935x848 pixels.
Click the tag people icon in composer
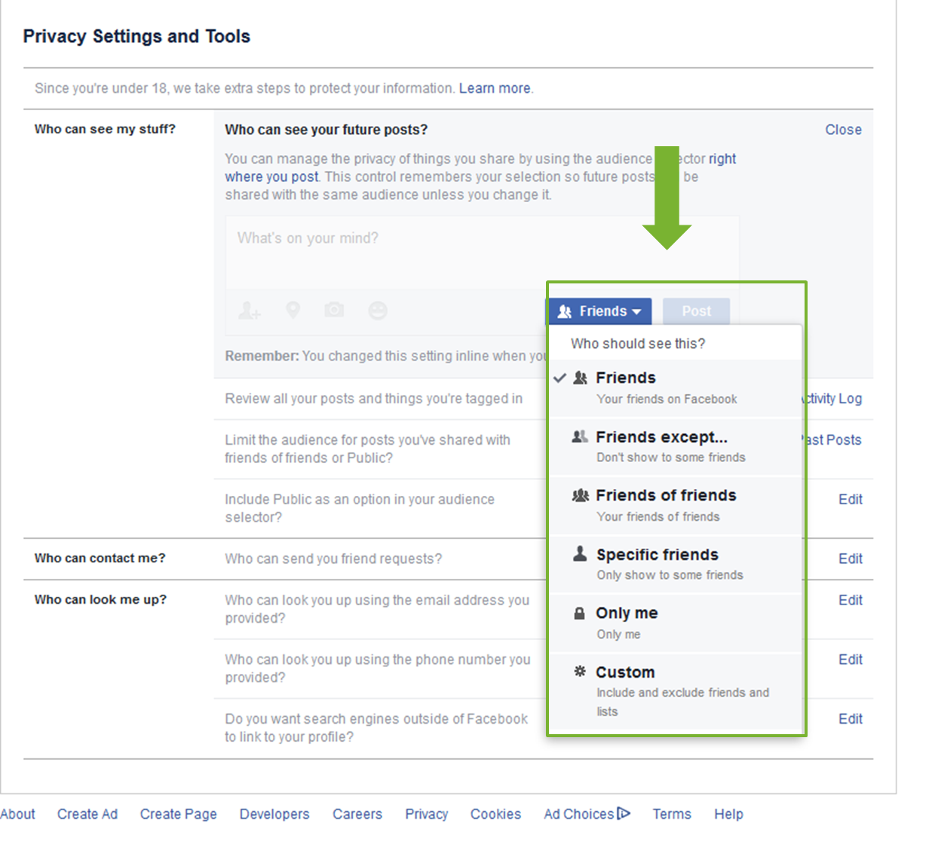(x=250, y=311)
